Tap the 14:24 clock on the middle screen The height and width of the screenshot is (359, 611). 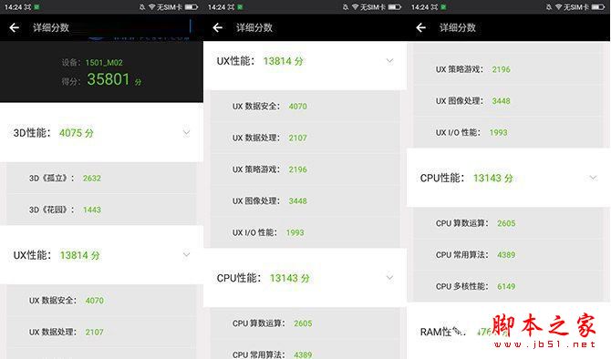pyautogui.click(x=216, y=7)
